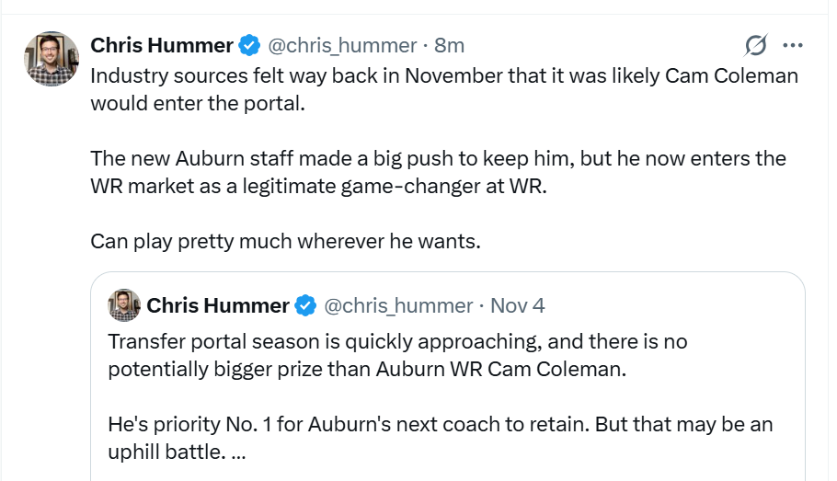This screenshot has height=481, width=837.
Task: Click the @chris_hummer handle in the quoted tweet
Action: [x=396, y=305]
